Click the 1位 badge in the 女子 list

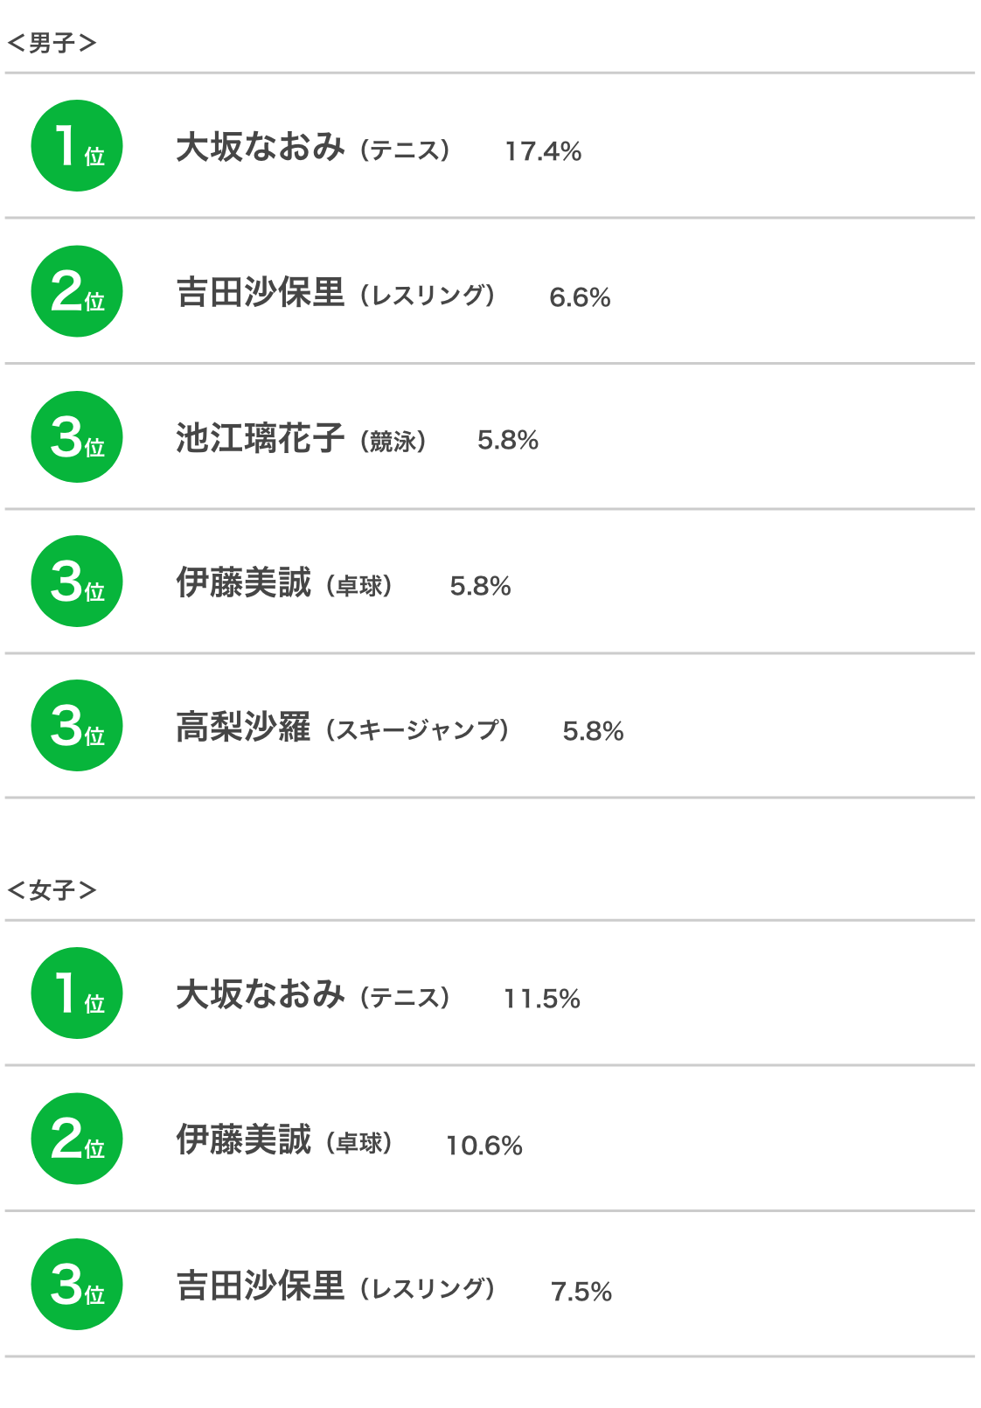click(77, 993)
